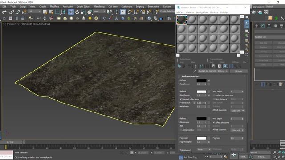This screenshot has width=285, height=160.
Task: Click the Redo arrow icon
Action: coord(4,12)
